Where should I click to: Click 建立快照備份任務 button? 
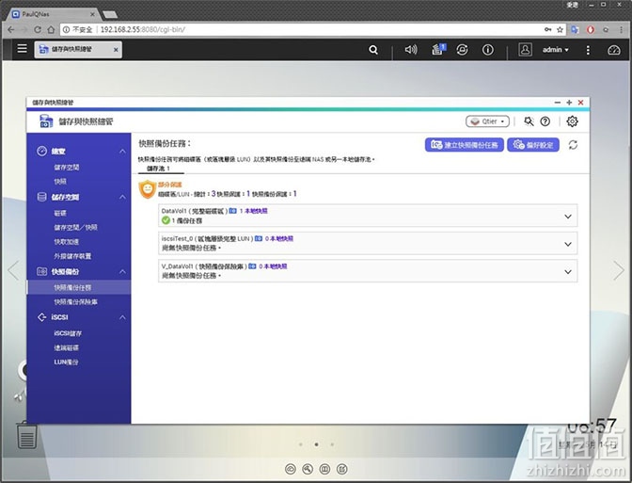coord(465,145)
